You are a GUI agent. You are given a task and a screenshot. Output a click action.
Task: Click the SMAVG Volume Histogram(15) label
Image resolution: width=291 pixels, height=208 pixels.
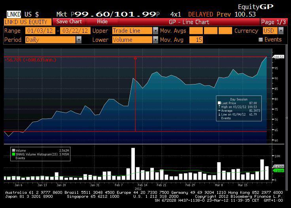point(36,154)
